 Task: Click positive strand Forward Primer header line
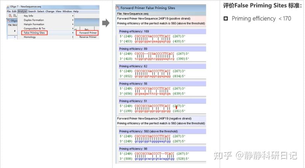[x=154, y=19]
